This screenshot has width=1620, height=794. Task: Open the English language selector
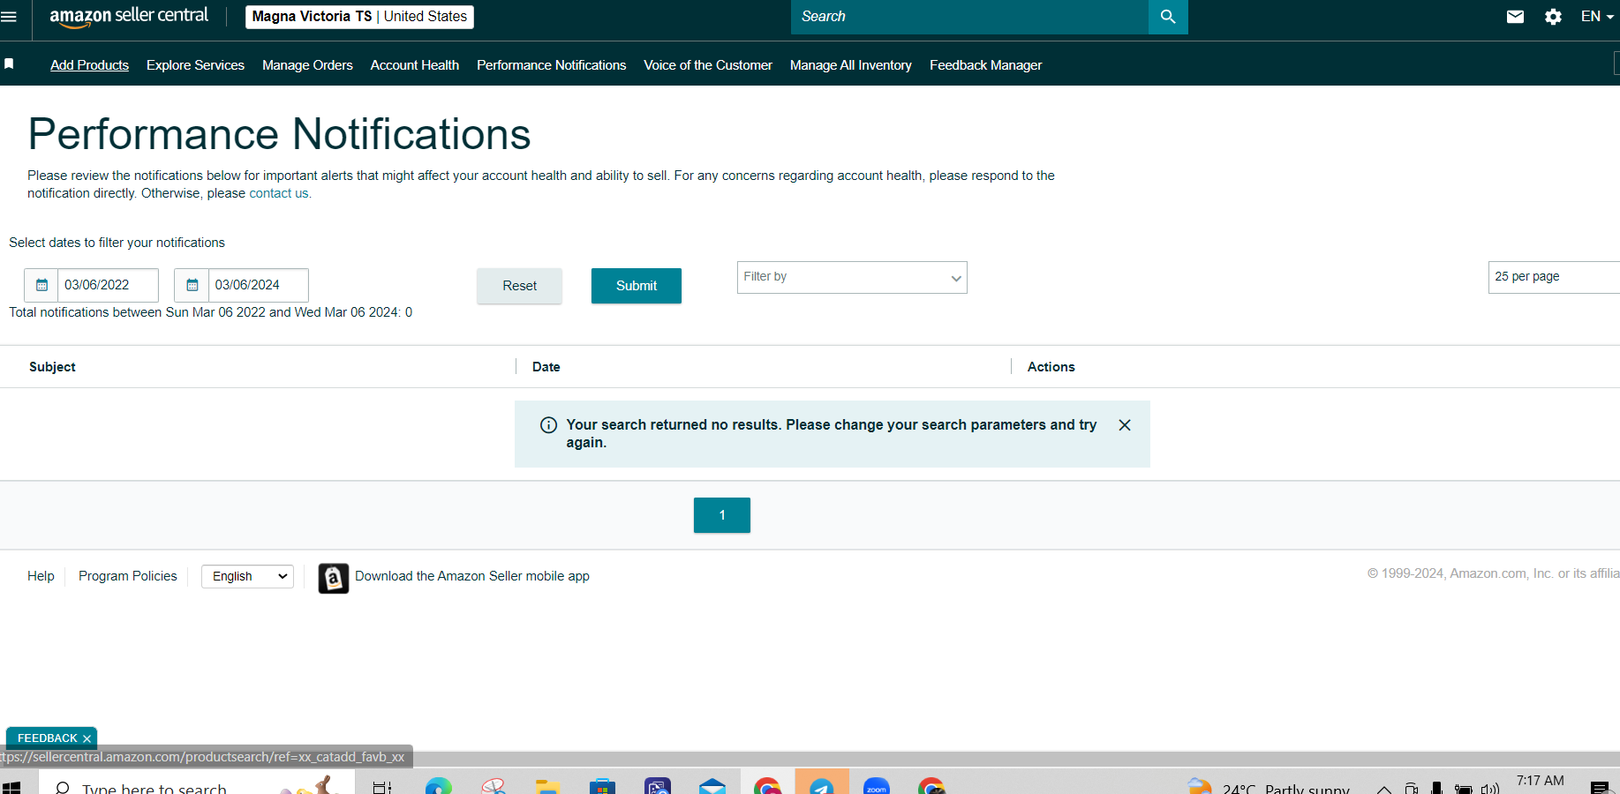click(247, 576)
